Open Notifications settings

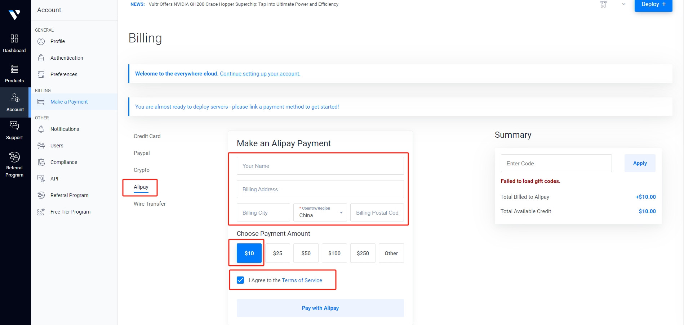pos(65,129)
